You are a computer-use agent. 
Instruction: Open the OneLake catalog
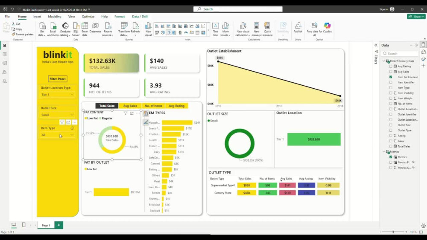(65, 29)
